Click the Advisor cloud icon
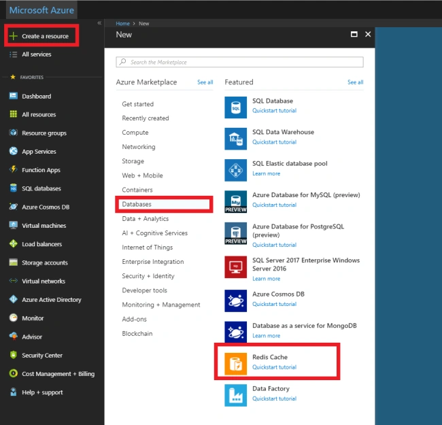 (x=13, y=337)
